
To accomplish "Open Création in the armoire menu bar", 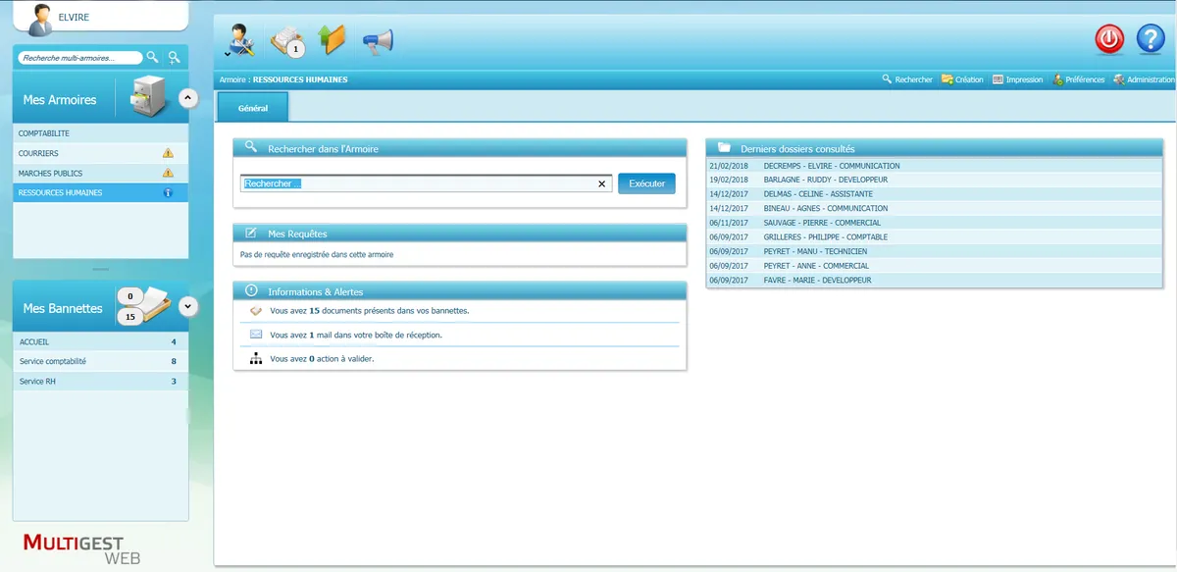I will tap(962, 79).
